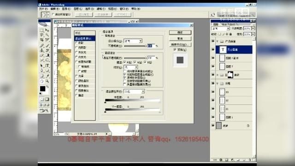Select the Crop tool

[41, 40]
